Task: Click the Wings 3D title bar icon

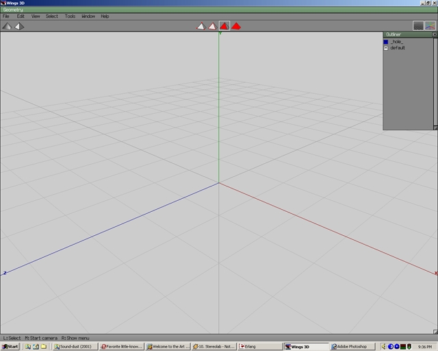Action: [3, 3]
